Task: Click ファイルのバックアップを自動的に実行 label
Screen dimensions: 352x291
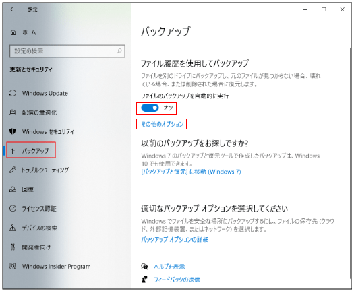Action: pos(185,96)
